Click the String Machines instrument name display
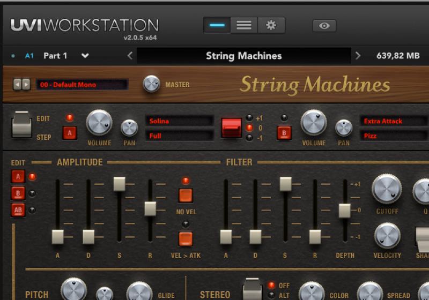 pos(243,56)
